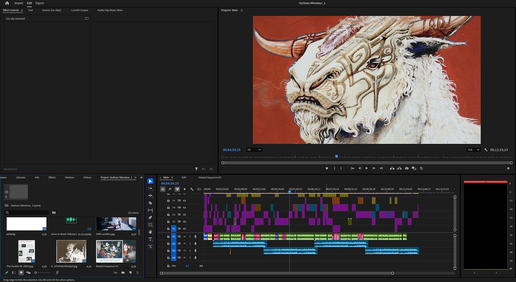
Task: Open the sort icons menu in Project panel
Action: click(57, 272)
